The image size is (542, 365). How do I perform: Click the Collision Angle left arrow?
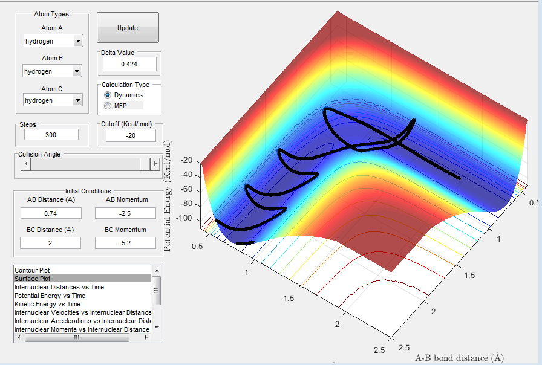click(x=26, y=164)
